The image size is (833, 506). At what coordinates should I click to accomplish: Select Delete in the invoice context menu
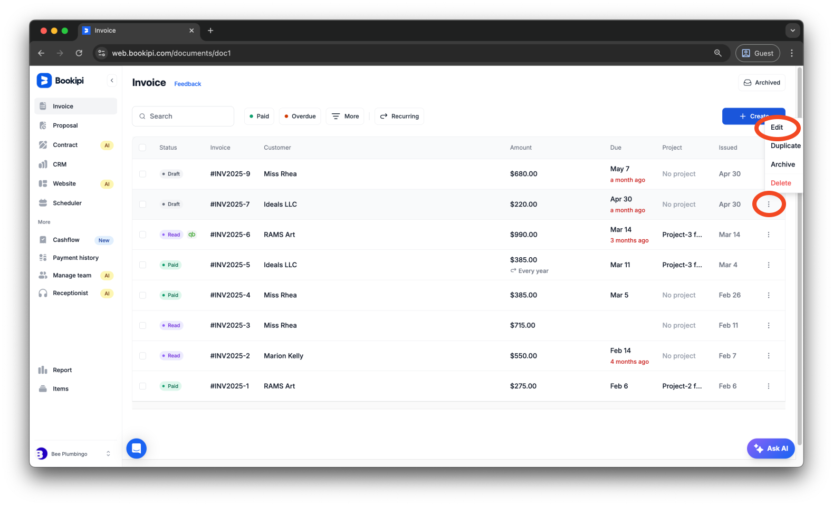click(781, 183)
